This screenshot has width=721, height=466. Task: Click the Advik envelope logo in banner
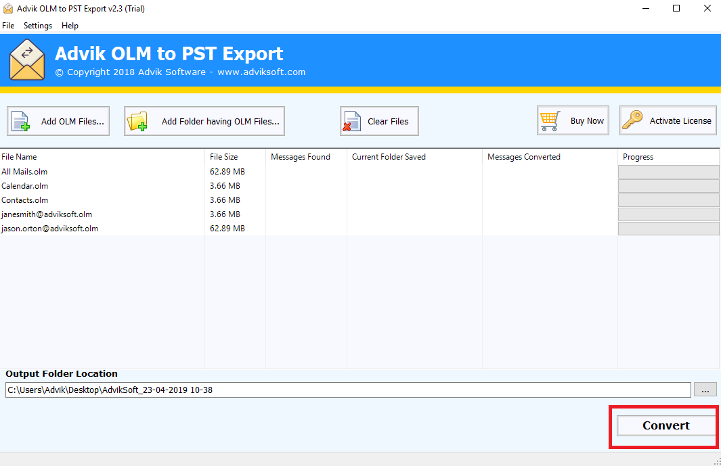pyautogui.click(x=27, y=60)
